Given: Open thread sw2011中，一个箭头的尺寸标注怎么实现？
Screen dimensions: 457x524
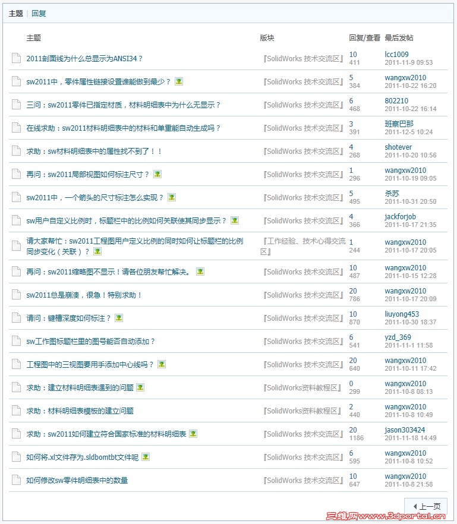Looking at the screenshot, I should tap(95, 197).
